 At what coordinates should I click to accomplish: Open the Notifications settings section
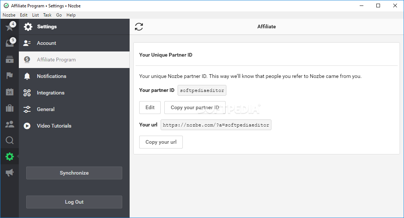(51, 76)
